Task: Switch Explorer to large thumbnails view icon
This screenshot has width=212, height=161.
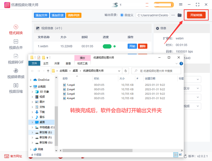Action: pyautogui.click(x=181, y=154)
